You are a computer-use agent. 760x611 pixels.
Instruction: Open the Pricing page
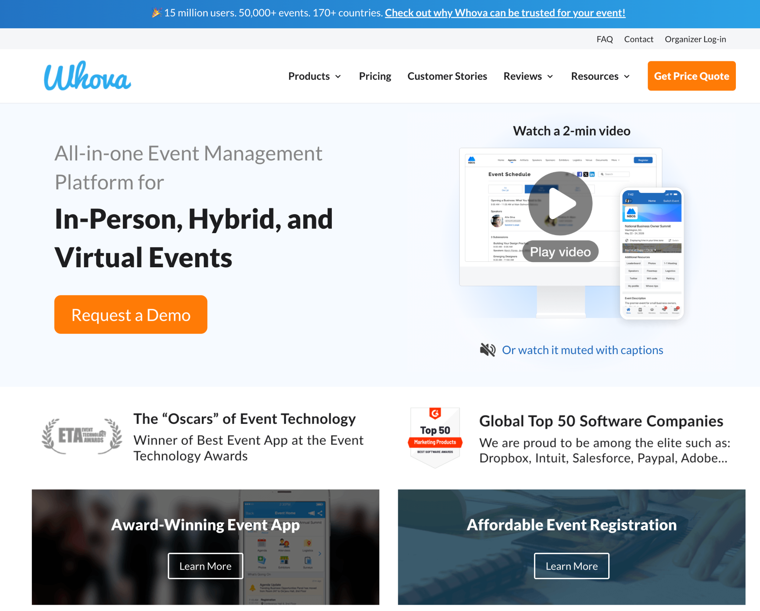(x=375, y=76)
